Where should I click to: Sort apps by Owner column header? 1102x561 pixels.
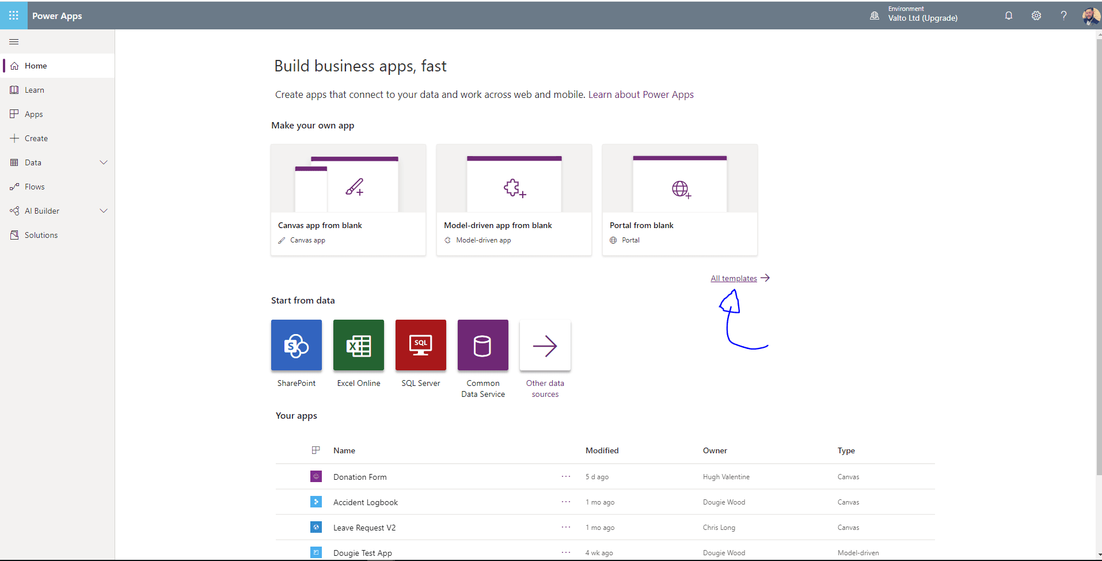[715, 450]
